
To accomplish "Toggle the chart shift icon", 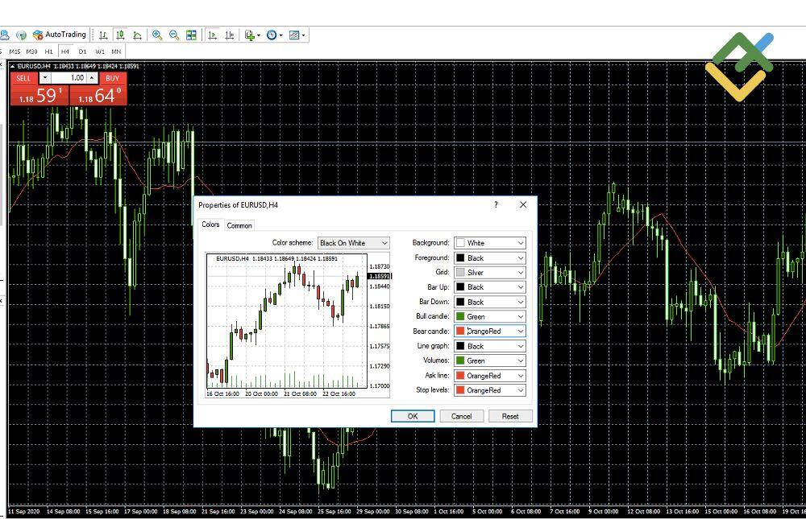I will tap(230, 35).
